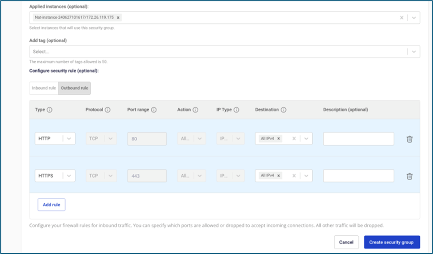Image resolution: width=433 pixels, height=254 pixels.
Task: Clear all applied instances selections
Action: point(401,17)
